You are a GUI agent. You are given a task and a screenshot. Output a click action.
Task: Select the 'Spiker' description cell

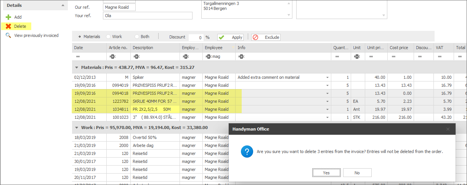point(155,77)
